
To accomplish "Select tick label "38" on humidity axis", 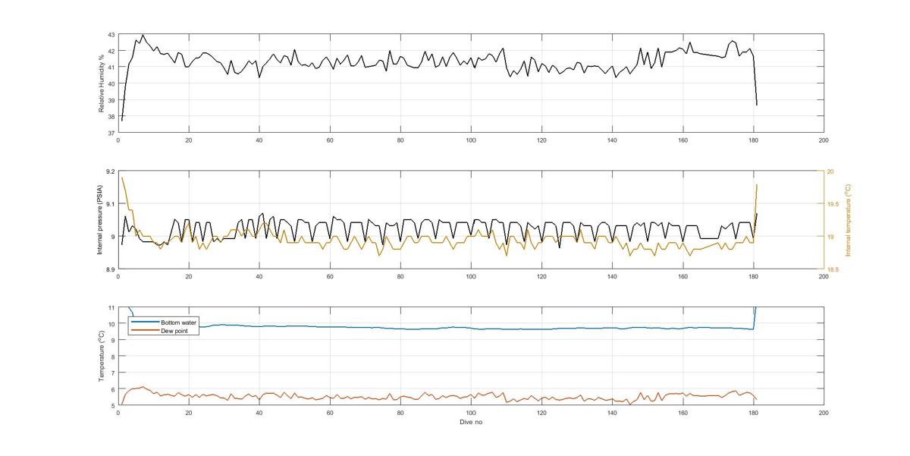I will [111, 116].
